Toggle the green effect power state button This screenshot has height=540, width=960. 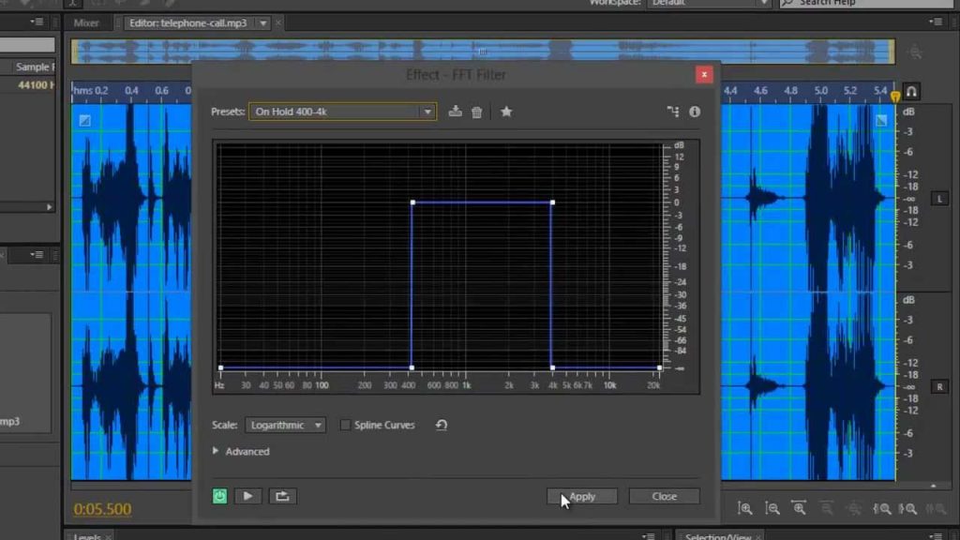(219, 496)
